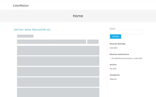The image size is (156, 97).
Task: Click the "Neueste Beiträge" widget heading
Action: point(118,44)
